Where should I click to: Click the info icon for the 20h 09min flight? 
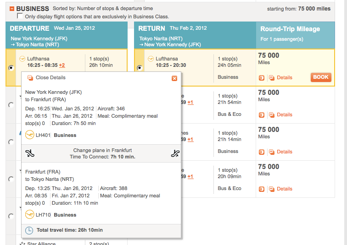pos(262,189)
